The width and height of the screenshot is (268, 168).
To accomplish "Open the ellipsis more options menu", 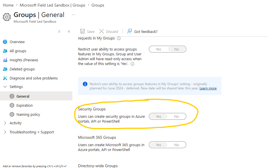I will [x=73, y=15].
